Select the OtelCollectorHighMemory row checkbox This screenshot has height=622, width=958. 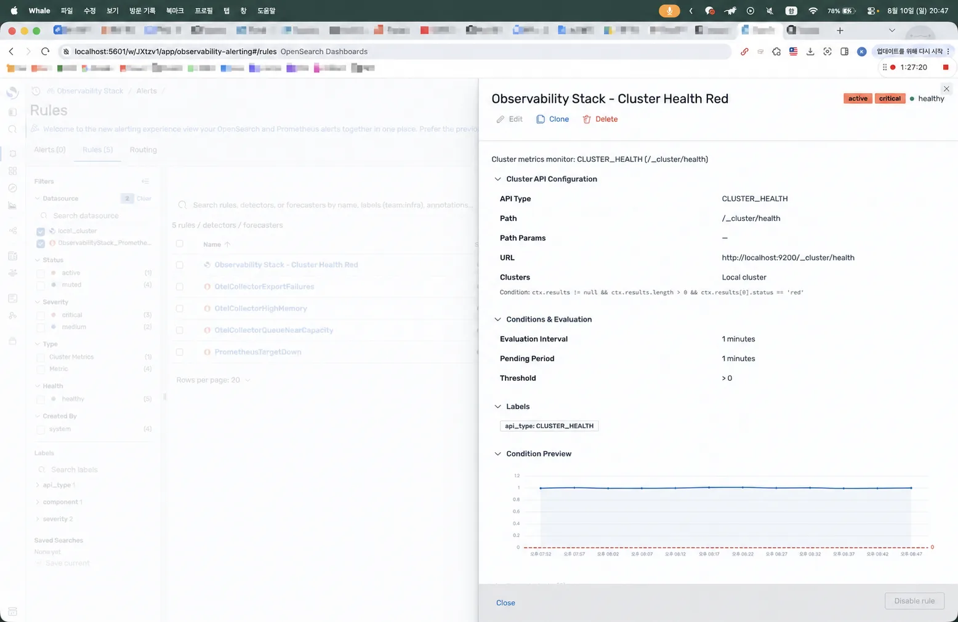point(180,309)
